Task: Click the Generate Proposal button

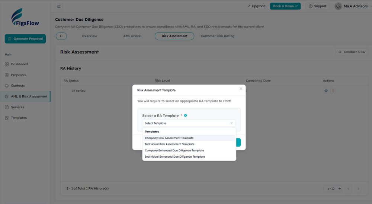Action: pos(25,39)
